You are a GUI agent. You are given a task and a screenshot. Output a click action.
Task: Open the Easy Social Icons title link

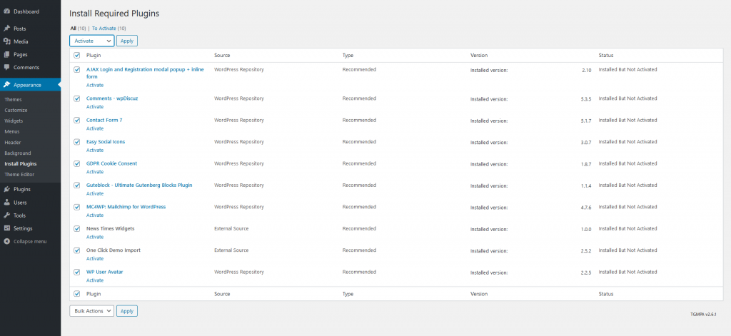point(106,142)
